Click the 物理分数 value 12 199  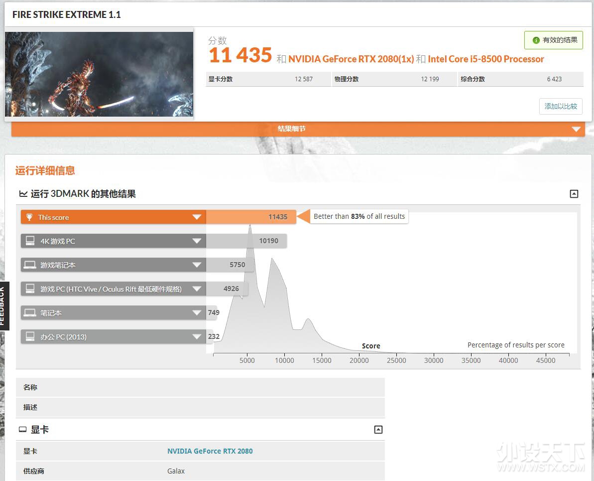coord(430,79)
